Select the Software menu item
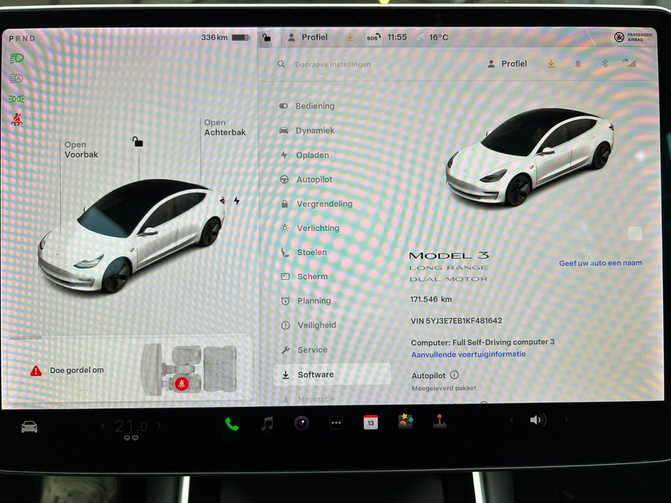 316,375
